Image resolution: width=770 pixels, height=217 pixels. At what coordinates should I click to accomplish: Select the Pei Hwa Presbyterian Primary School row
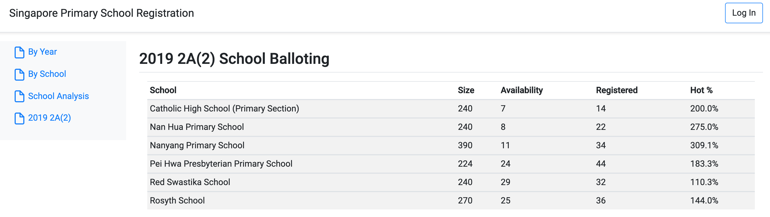click(221, 164)
